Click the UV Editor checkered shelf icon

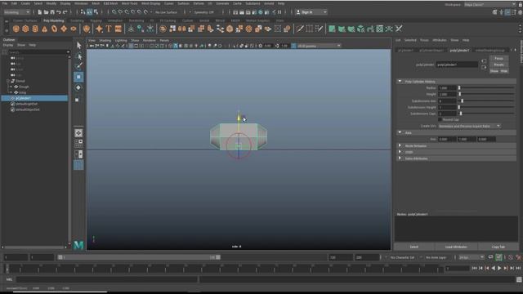click(379, 29)
